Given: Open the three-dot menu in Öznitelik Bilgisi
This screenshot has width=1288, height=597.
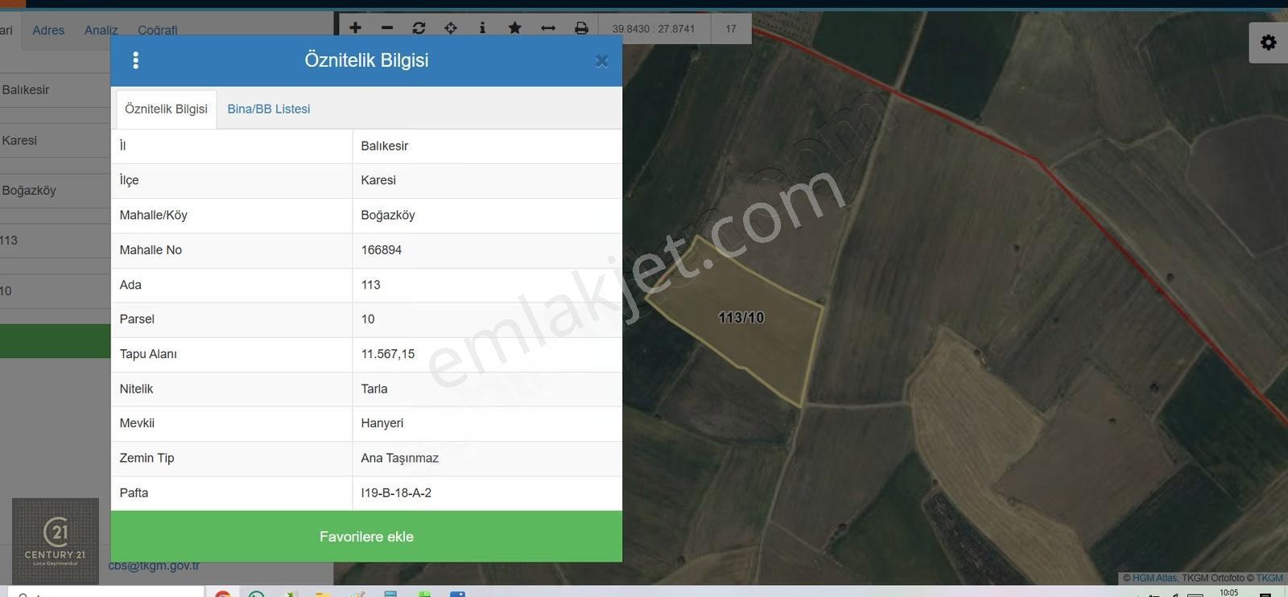Looking at the screenshot, I should pyautogui.click(x=135, y=60).
